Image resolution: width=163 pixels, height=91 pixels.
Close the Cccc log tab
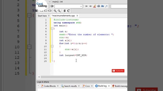point(92,86)
